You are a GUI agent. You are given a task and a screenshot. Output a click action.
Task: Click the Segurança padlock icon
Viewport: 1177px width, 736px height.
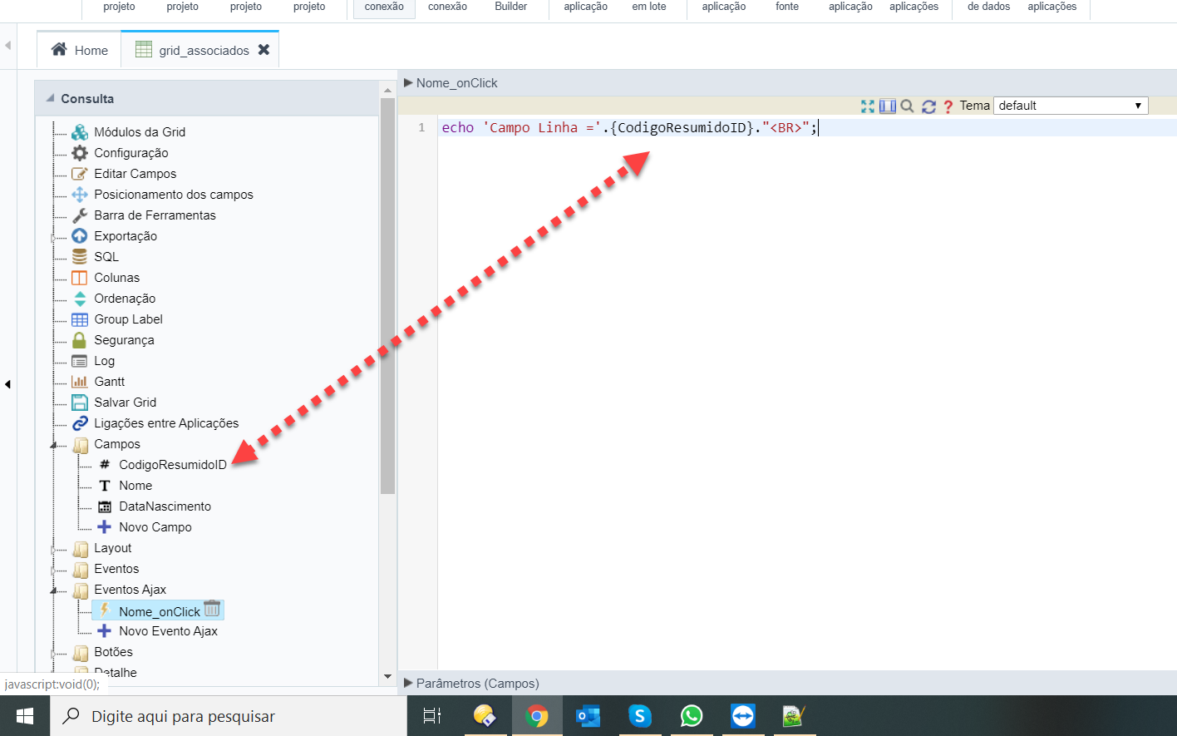[80, 340]
